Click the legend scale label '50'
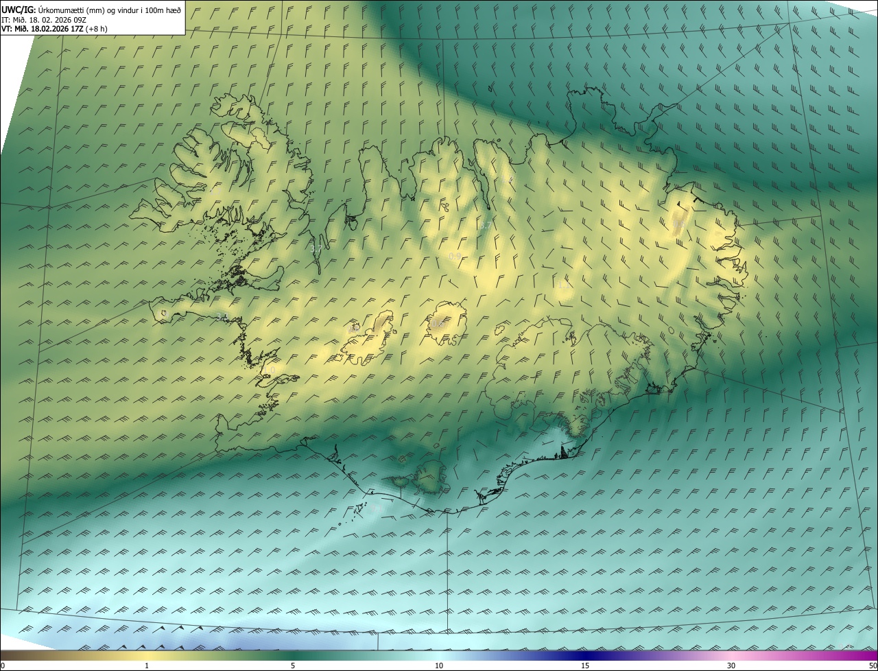The image size is (878, 671). (873, 666)
